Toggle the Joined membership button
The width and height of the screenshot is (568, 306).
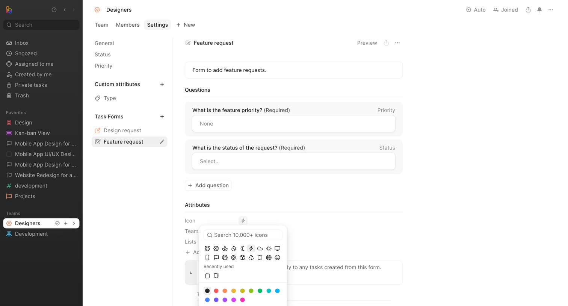click(506, 10)
